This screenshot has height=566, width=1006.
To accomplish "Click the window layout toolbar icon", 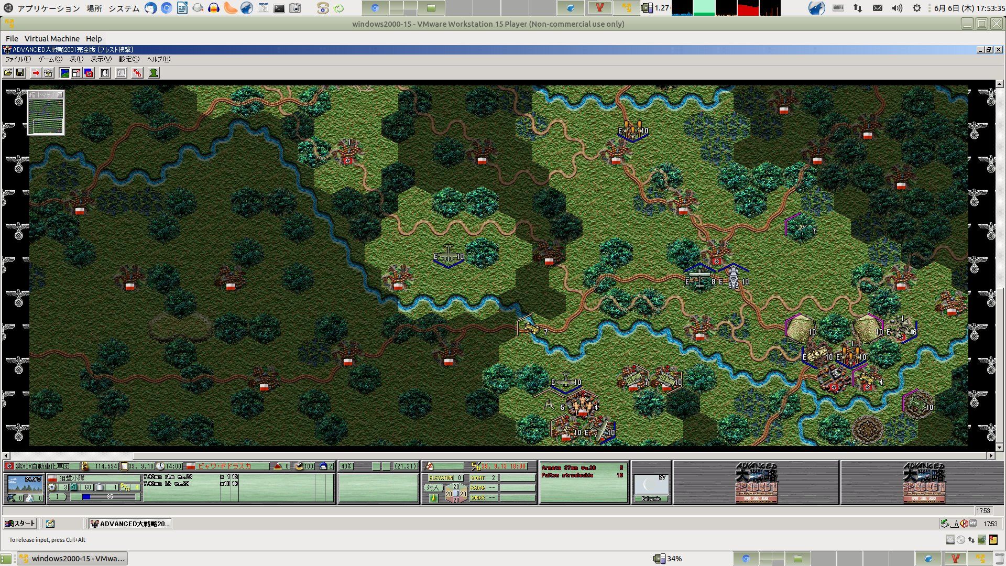I will click(x=76, y=73).
